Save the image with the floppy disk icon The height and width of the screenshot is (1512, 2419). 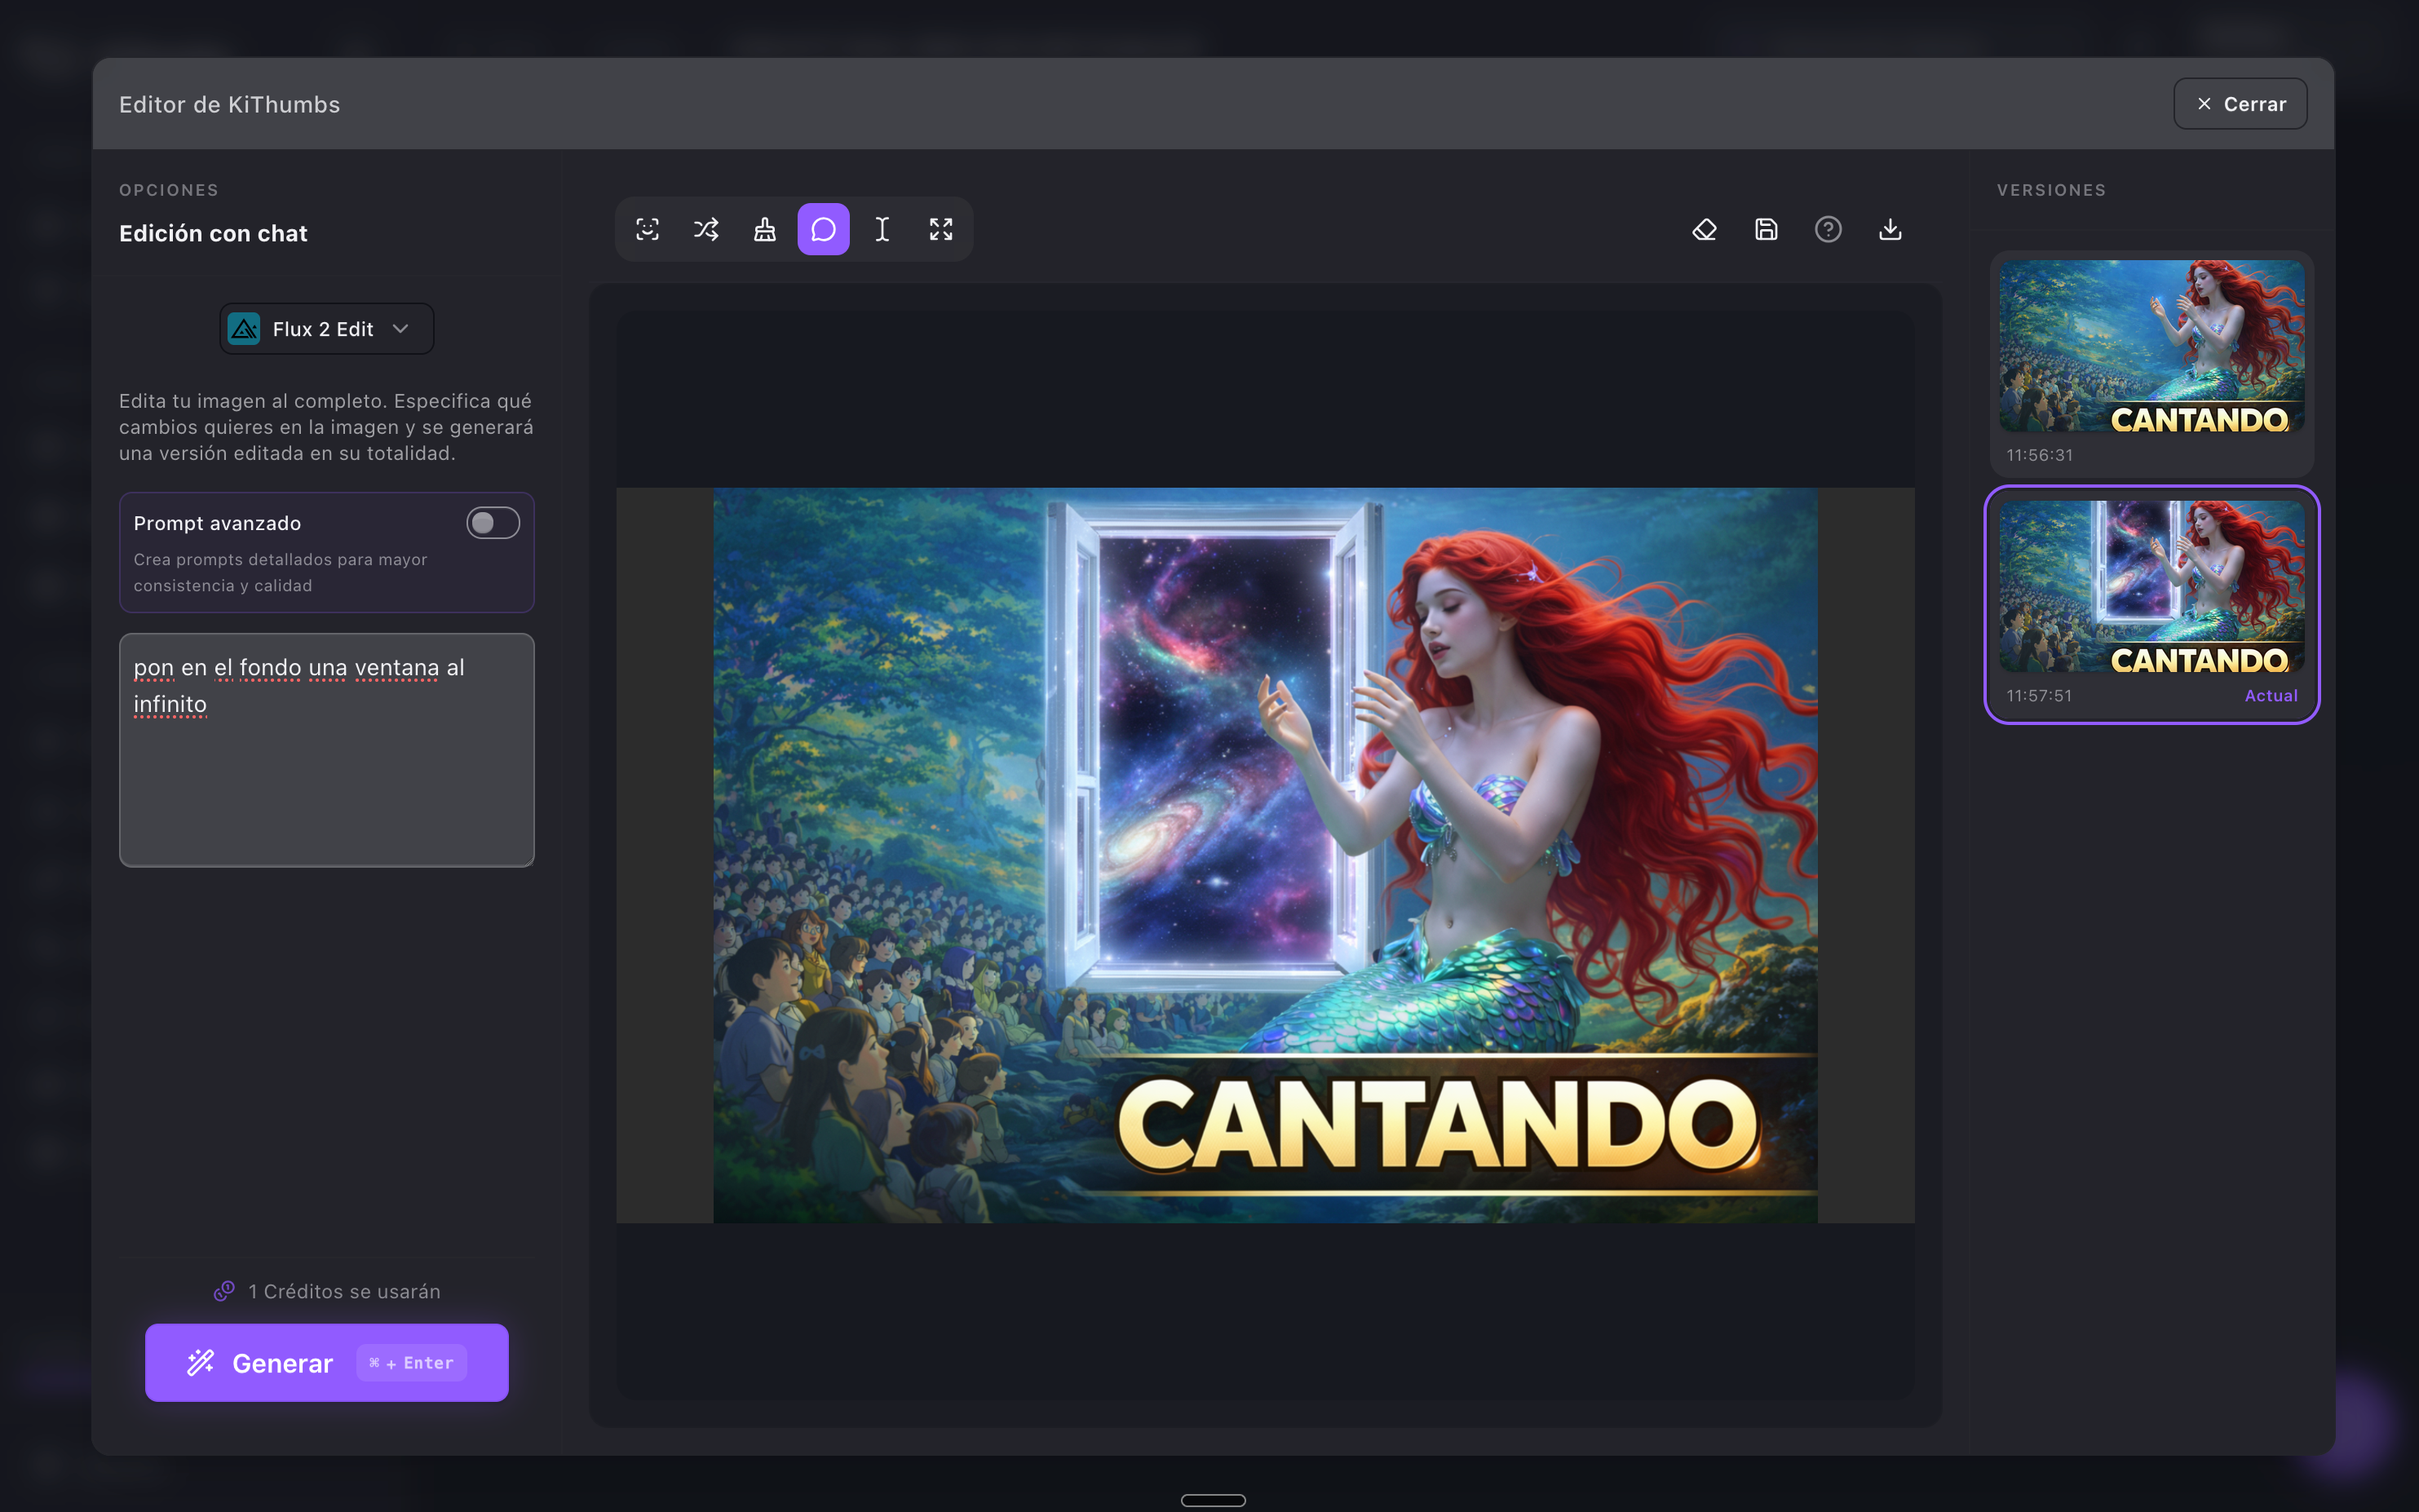coord(1766,230)
